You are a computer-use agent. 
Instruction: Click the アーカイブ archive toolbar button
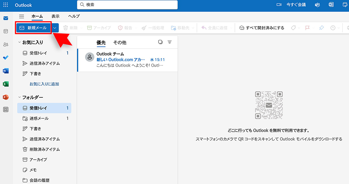click(x=99, y=28)
